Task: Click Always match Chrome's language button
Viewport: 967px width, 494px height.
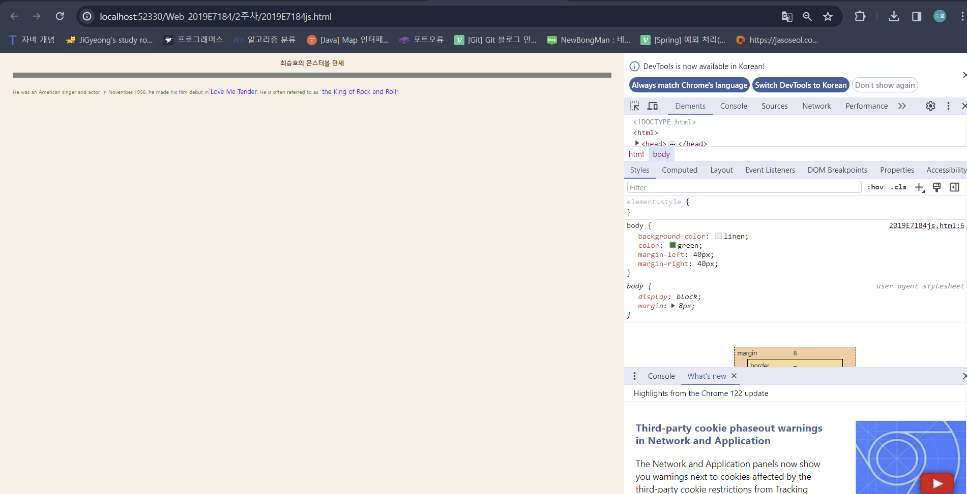Action: click(689, 85)
